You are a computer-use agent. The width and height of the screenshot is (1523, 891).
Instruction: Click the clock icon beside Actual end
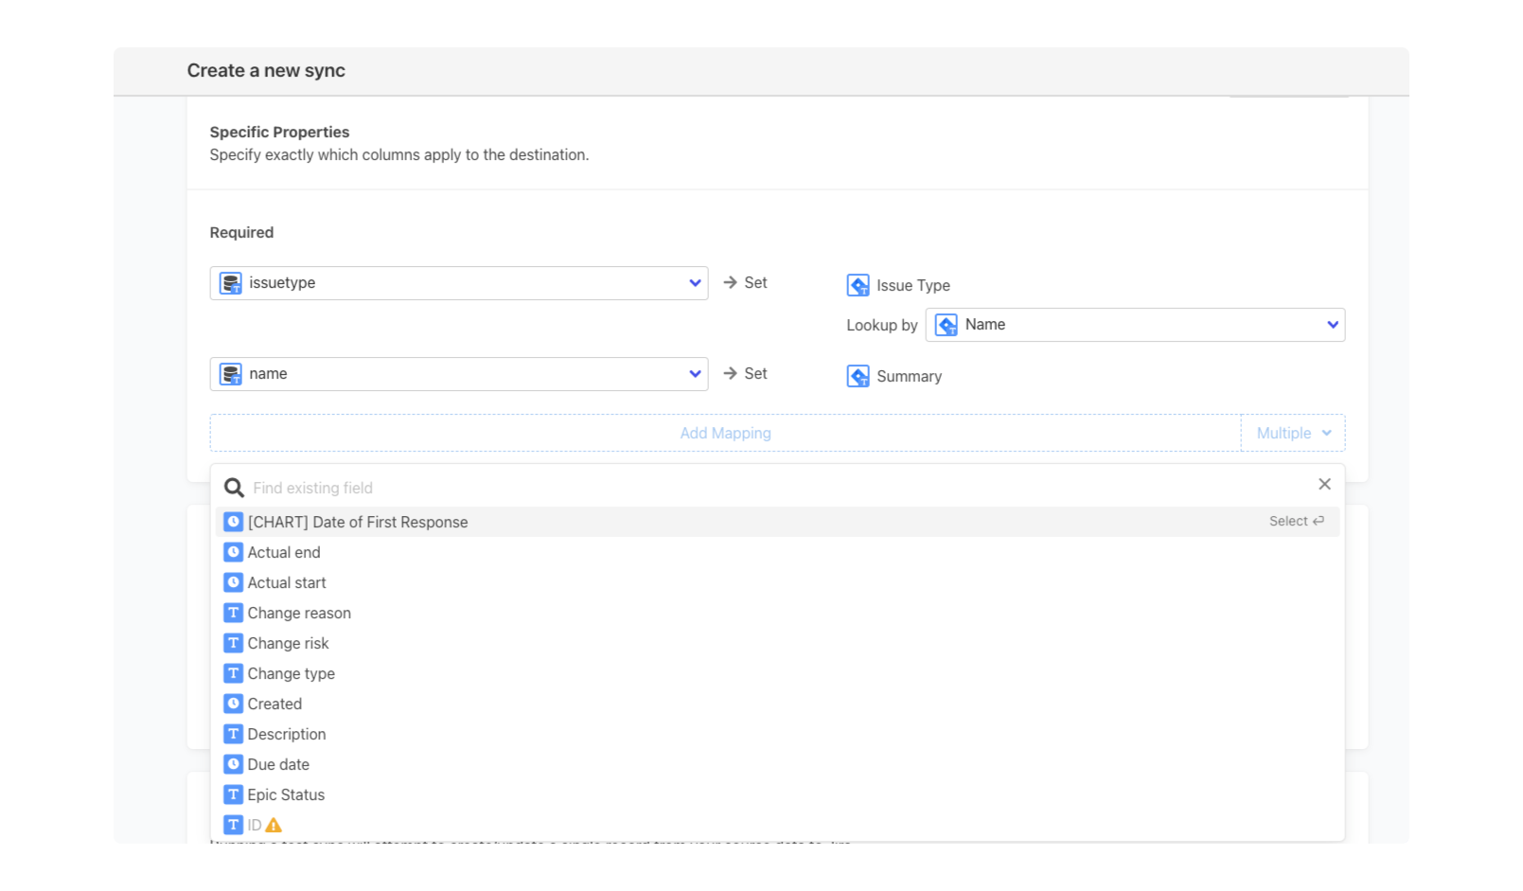(233, 552)
